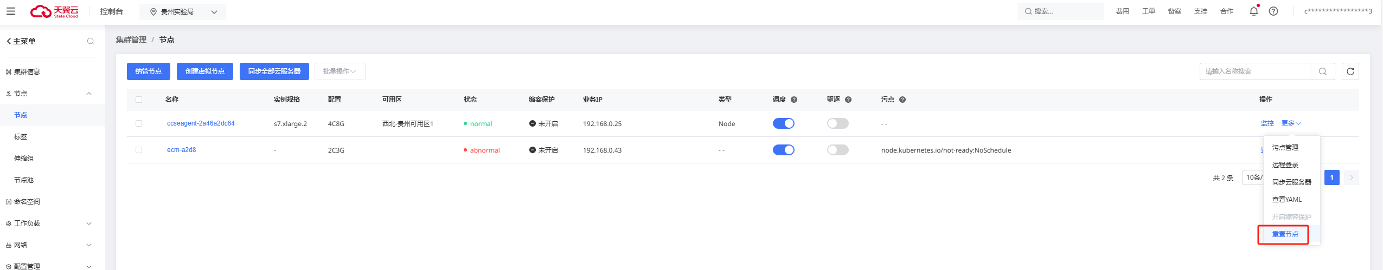Show help tooltip for 污点 column
1383x270 pixels.
click(902, 100)
